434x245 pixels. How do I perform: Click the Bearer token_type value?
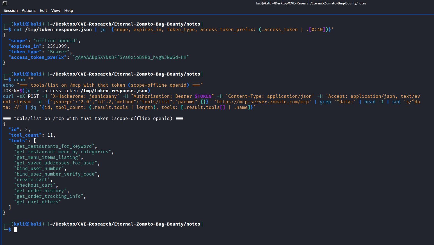58,52
